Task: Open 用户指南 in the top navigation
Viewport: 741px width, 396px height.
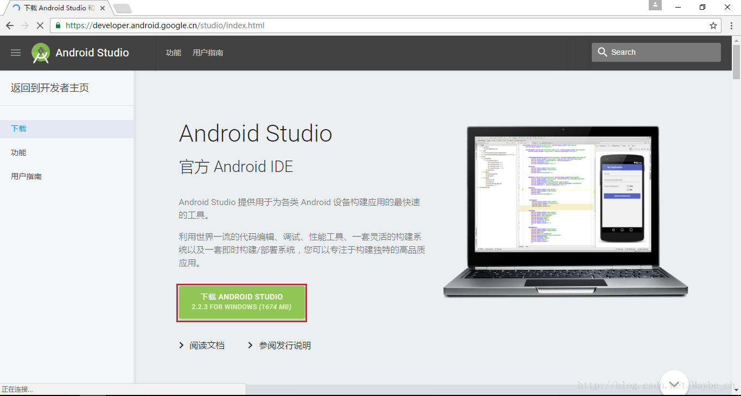Action: pos(208,53)
